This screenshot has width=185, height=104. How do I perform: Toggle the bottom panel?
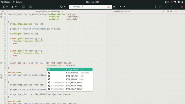(x=30, y=7)
